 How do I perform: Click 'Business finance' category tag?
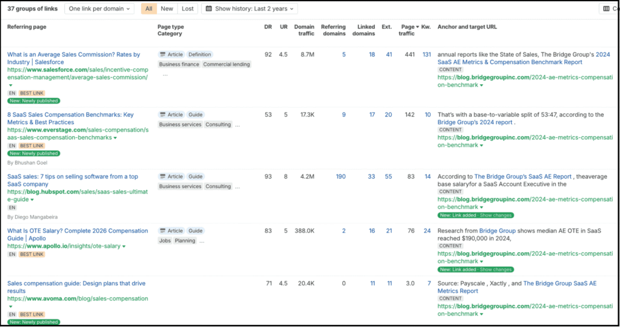[x=179, y=64]
